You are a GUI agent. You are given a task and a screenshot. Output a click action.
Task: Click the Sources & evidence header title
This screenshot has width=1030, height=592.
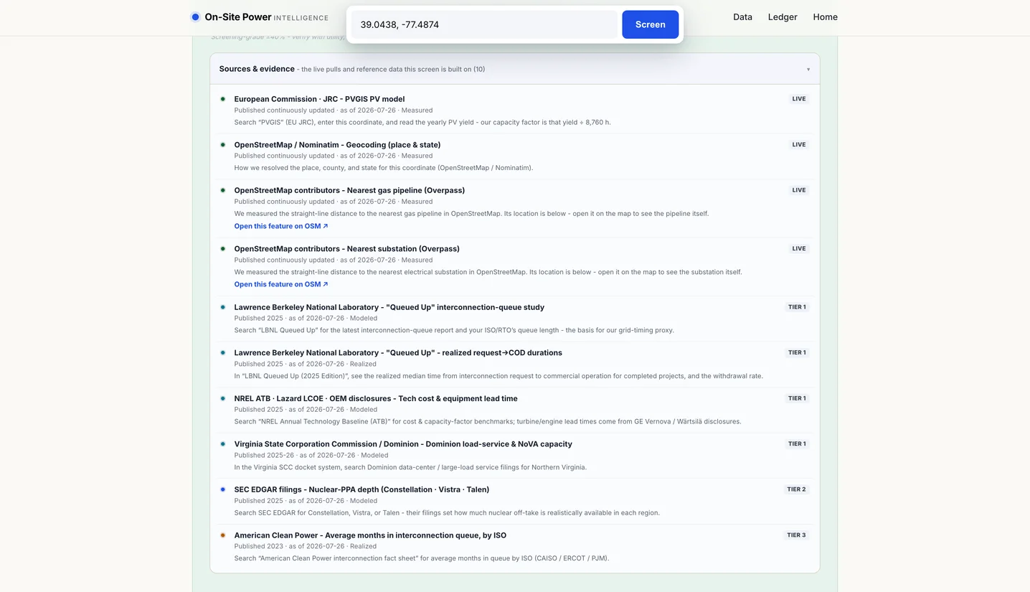click(257, 69)
